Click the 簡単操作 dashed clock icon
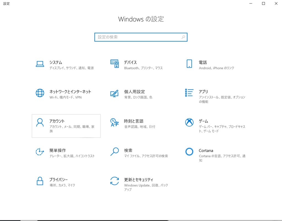282x221 pixels. 40,152
